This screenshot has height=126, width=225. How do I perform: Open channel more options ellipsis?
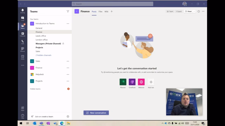click(203, 12)
